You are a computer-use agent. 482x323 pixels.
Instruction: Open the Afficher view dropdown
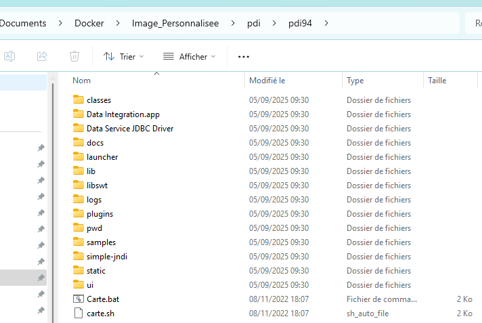coord(189,57)
